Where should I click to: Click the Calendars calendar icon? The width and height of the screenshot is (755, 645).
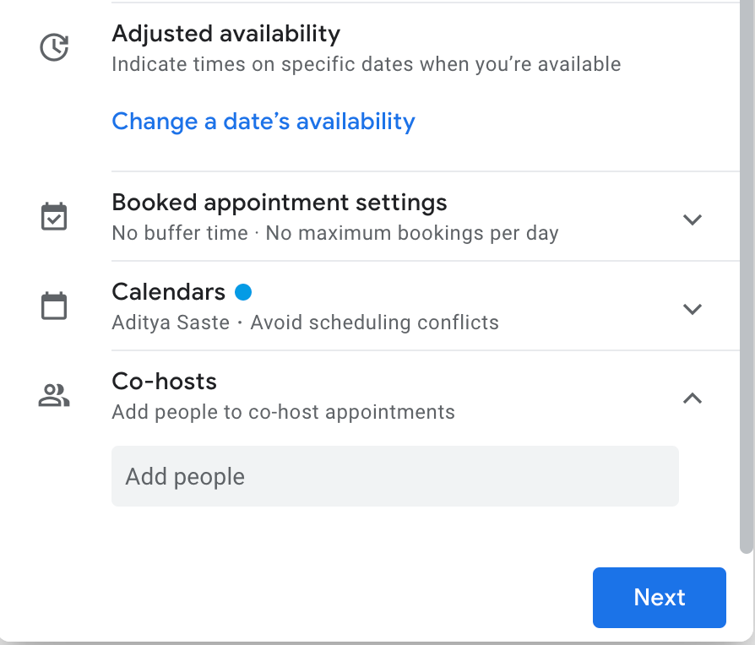tap(54, 306)
